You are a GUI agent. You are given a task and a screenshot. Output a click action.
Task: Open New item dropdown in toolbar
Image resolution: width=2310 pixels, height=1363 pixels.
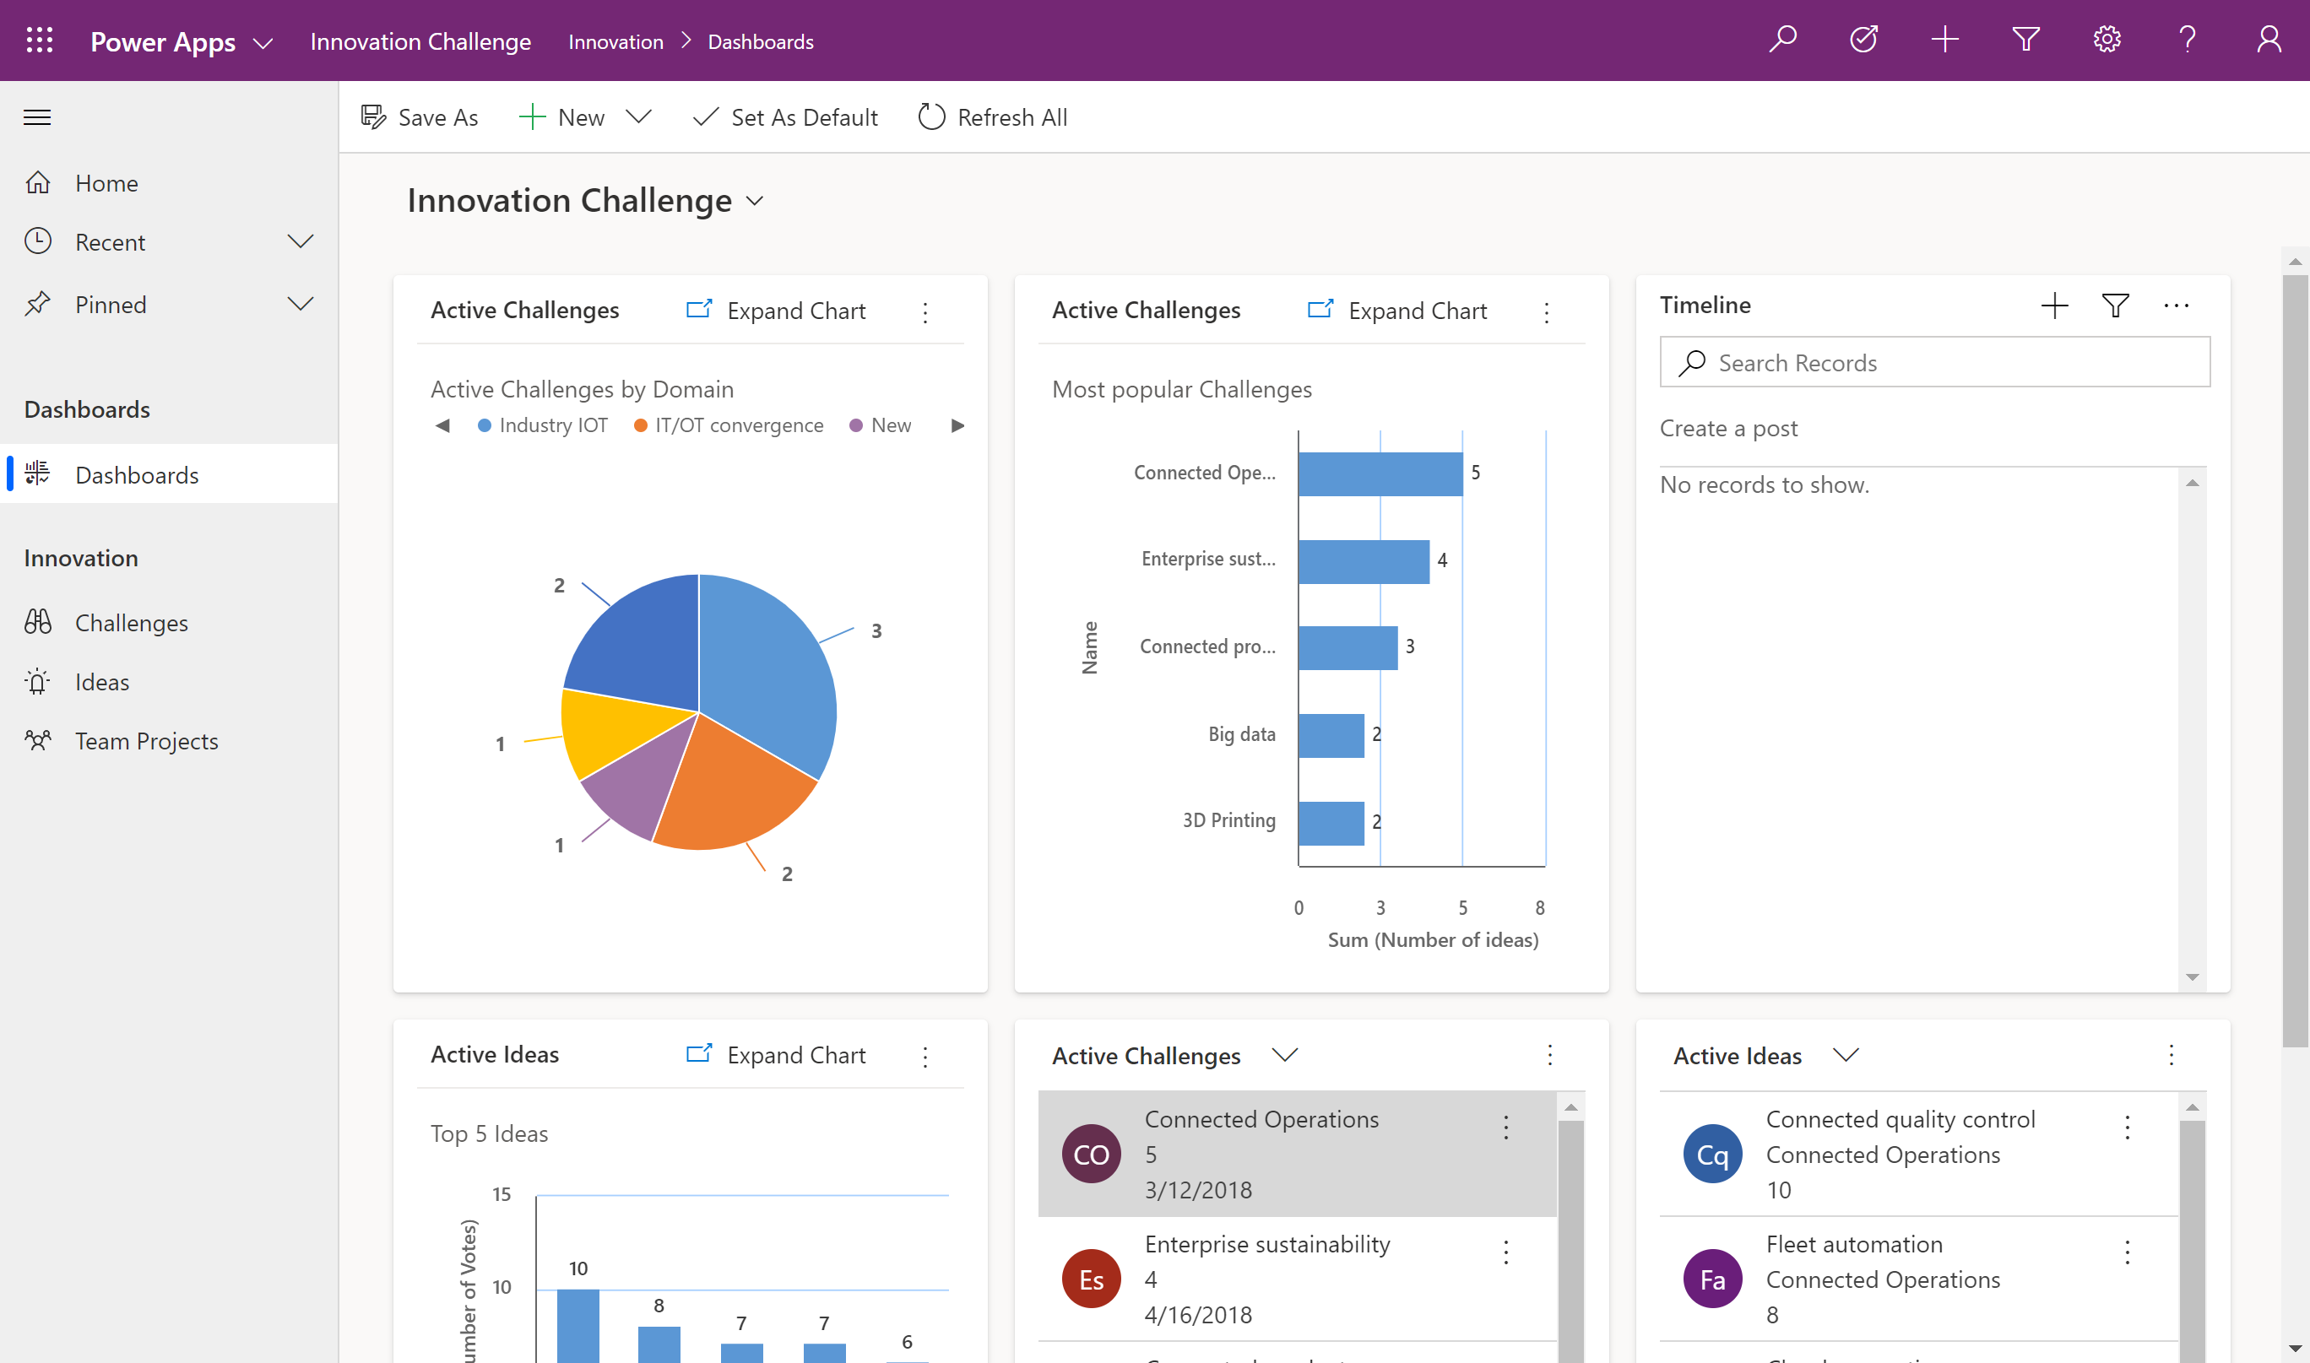[641, 116]
